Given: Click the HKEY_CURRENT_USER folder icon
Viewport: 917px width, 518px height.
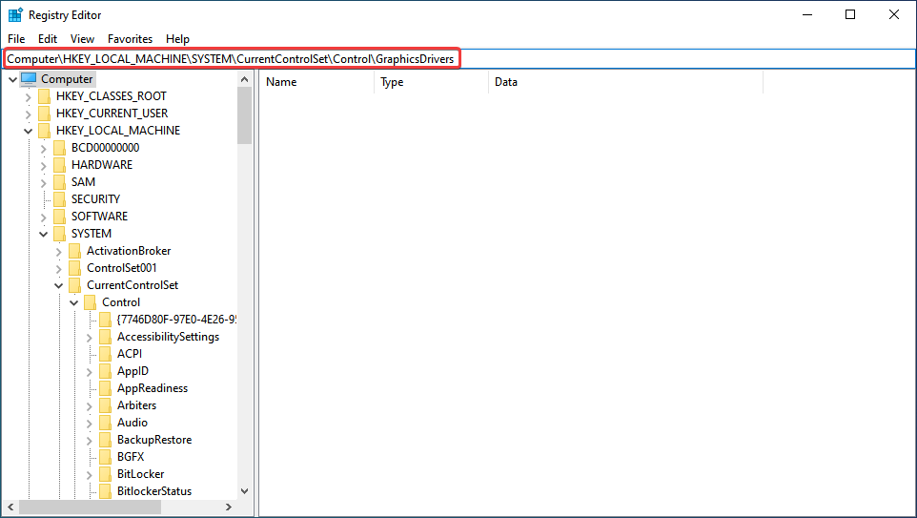Looking at the screenshot, I should click(45, 113).
